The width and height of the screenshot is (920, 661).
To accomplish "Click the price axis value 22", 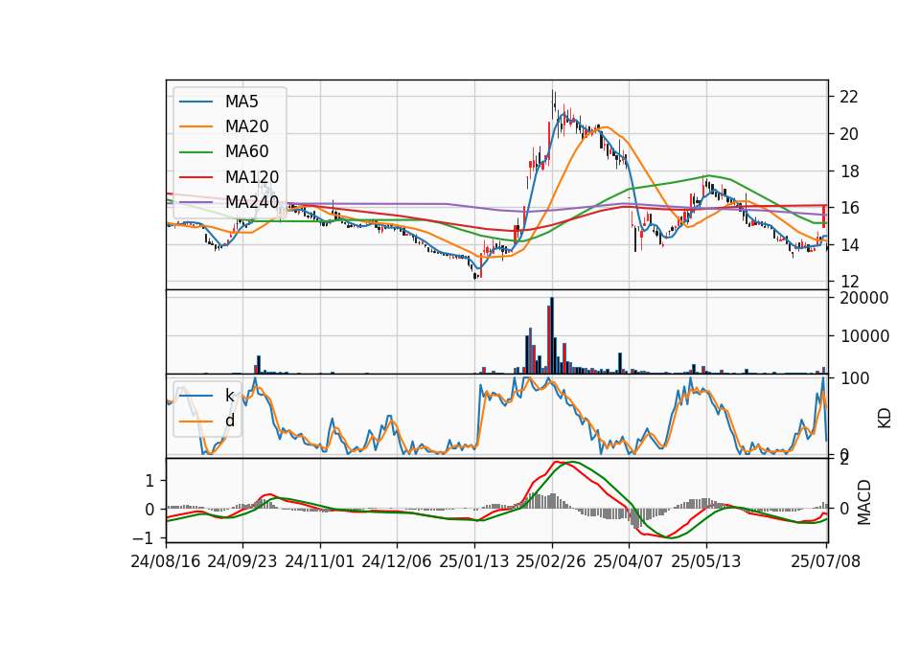I will pos(849,97).
